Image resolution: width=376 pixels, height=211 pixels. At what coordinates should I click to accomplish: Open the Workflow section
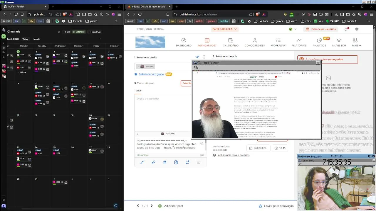pyautogui.click(x=278, y=42)
